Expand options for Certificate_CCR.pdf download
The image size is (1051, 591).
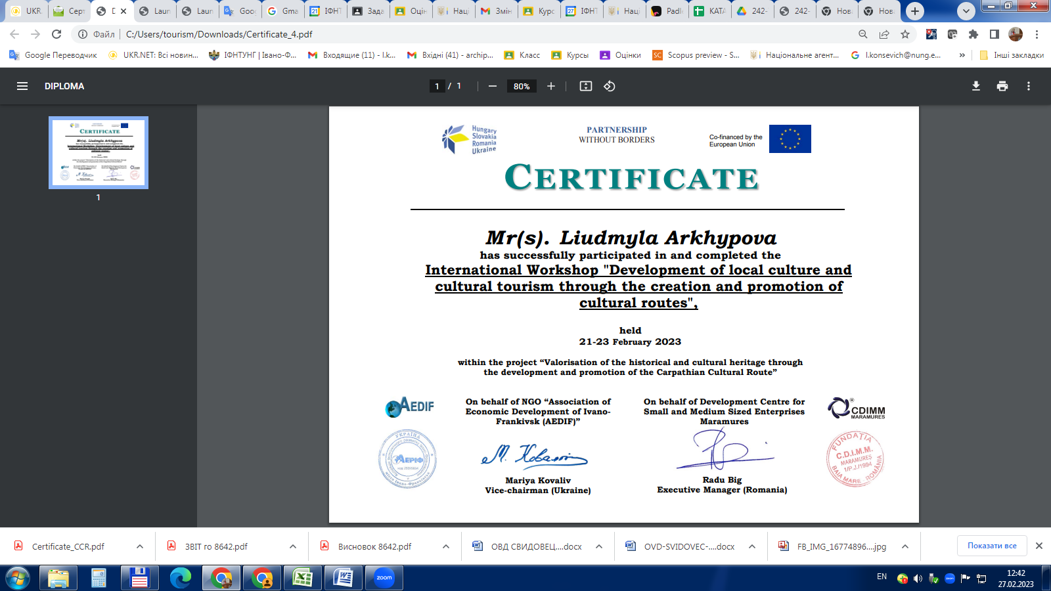[x=140, y=546]
